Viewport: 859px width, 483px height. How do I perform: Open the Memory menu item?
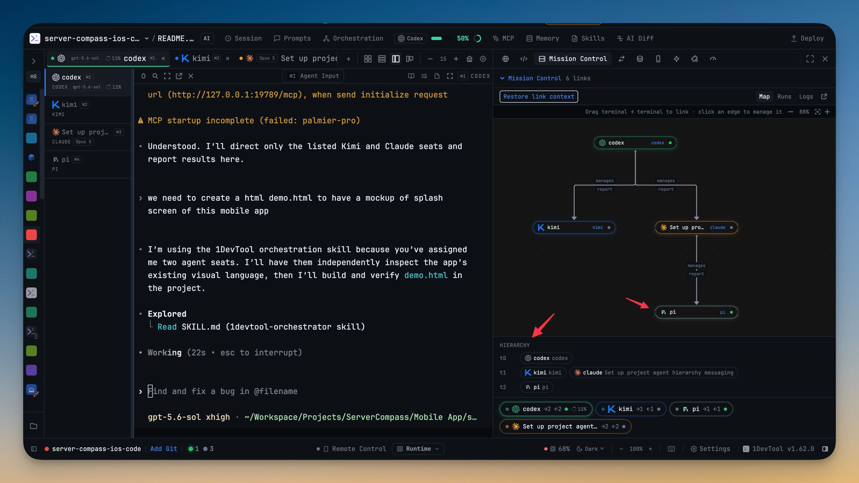(x=543, y=38)
